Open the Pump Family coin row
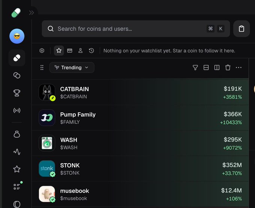 coord(140,118)
